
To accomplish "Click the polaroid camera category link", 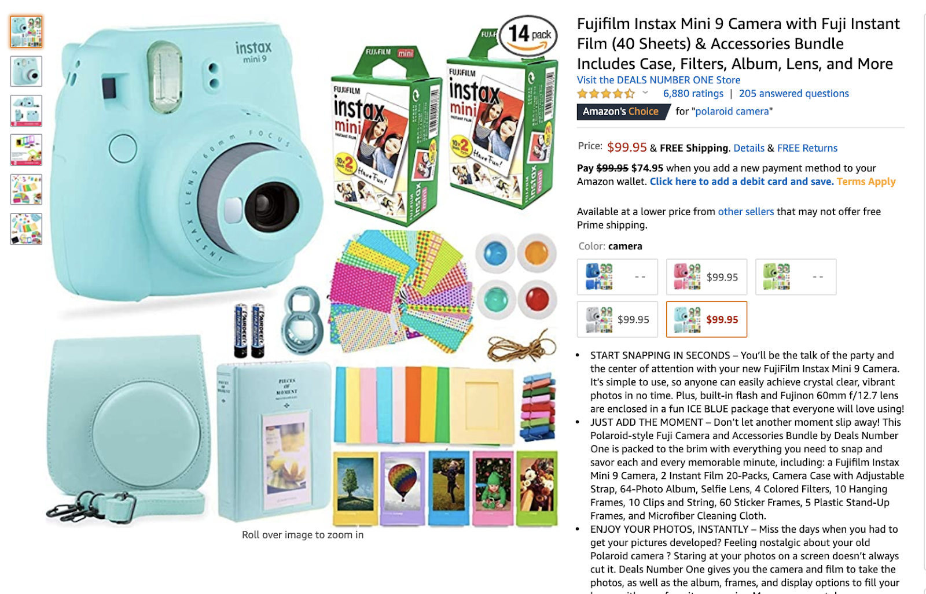I will pyautogui.click(x=732, y=111).
